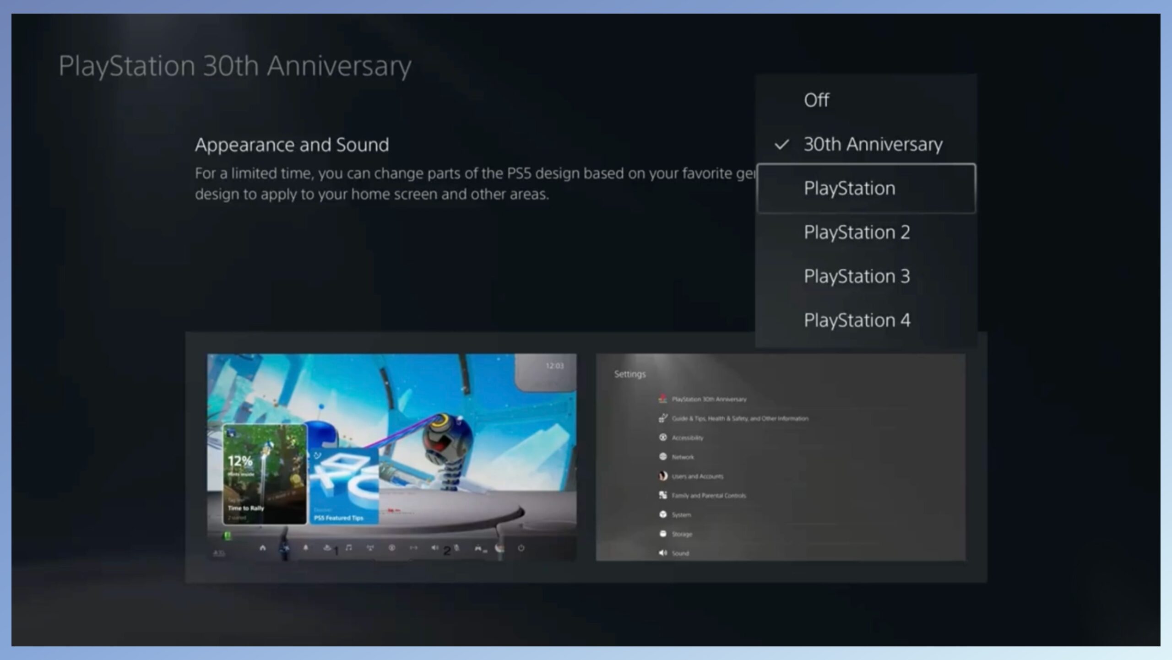Click the Sound settings icon
This screenshot has height=660, width=1172.
click(x=662, y=553)
